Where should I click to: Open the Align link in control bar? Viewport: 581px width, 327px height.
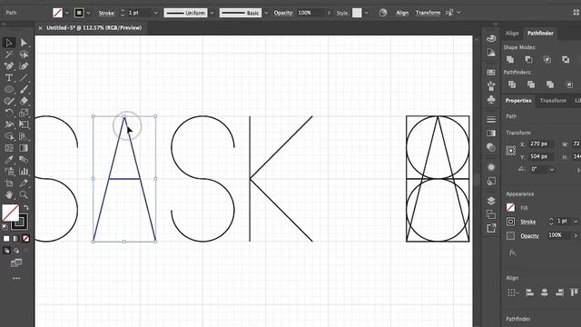tap(402, 13)
